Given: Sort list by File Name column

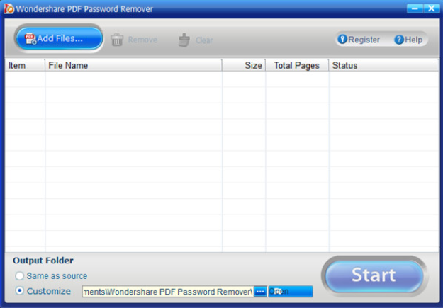Looking at the screenshot, I should (x=133, y=66).
